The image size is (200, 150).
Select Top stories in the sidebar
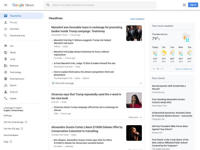coord(22,16)
